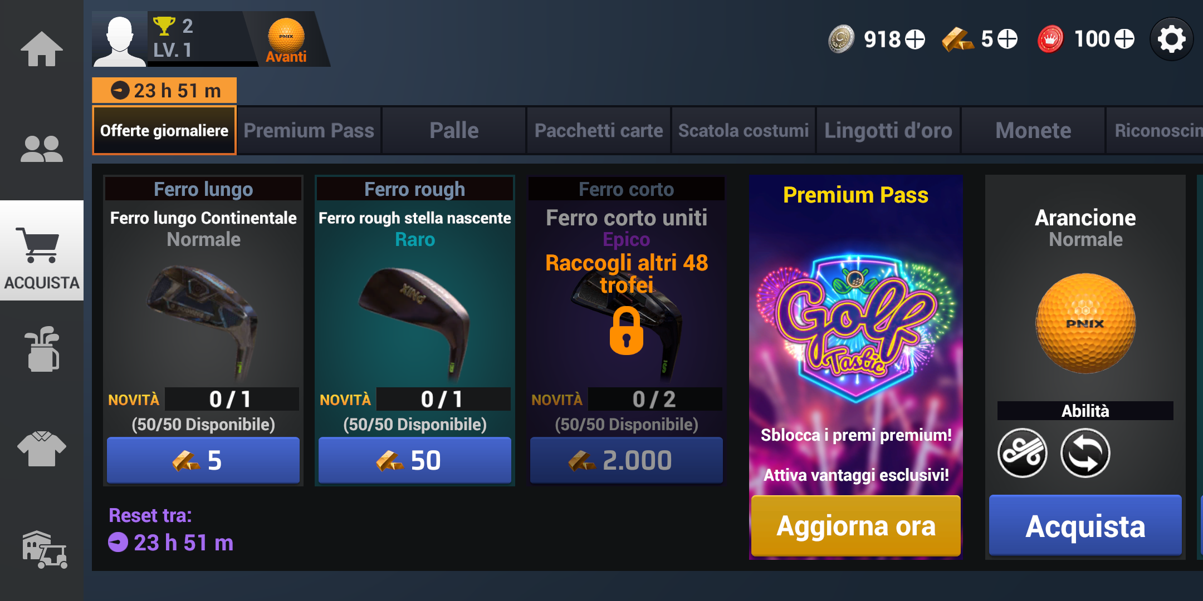Viewport: 1203px width, 601px height.
Task: Open the Lingotti d'oro tab
Action: 888,131
